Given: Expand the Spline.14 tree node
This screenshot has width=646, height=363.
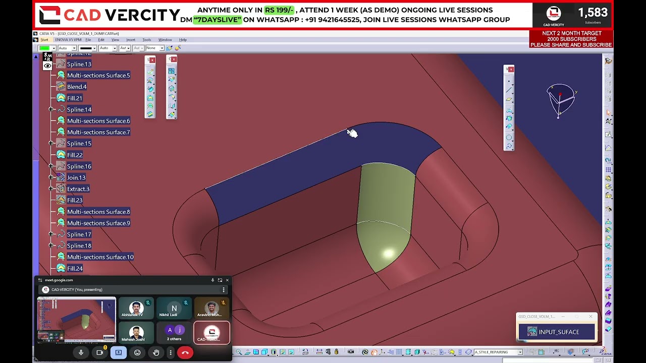Looking at the screenshot, I should pyautogui.click(x=51, y=109).
